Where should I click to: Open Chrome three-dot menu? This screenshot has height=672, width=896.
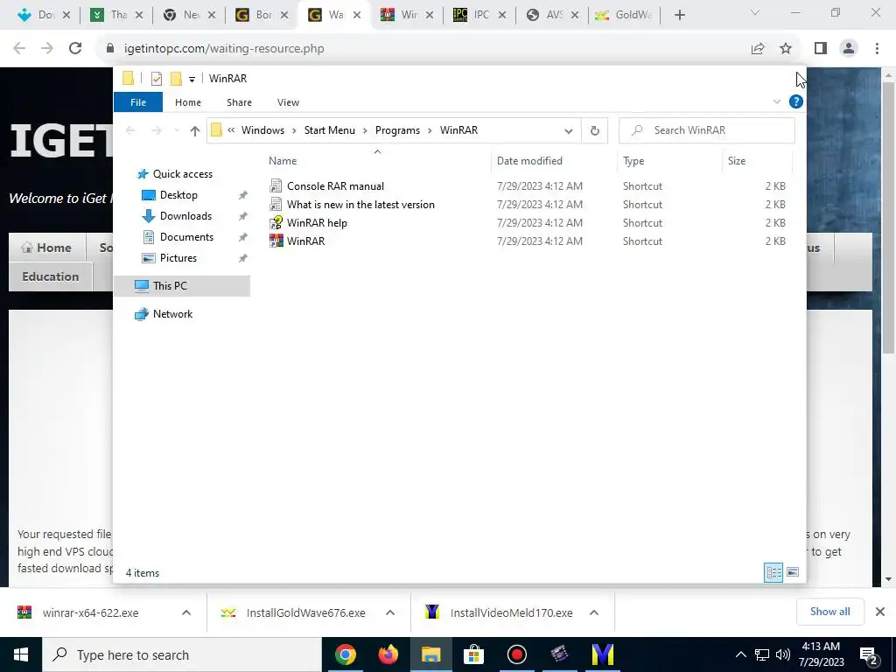[x=877, y=49]
